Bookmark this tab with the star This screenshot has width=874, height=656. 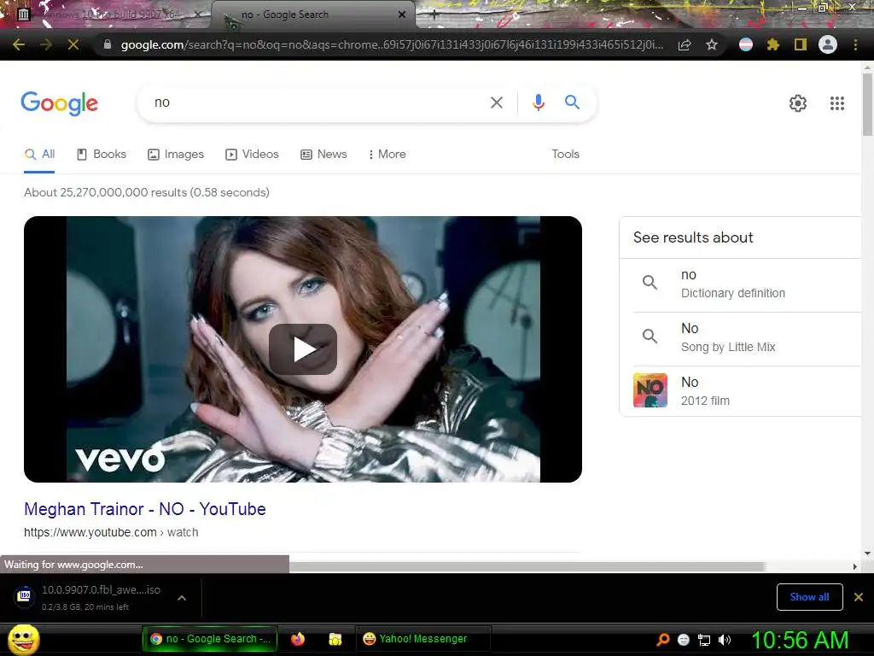coord(712,44)
